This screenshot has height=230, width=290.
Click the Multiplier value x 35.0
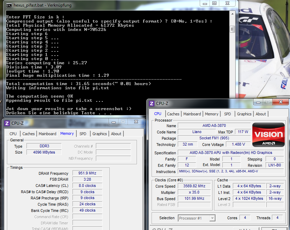click(194, 192)
